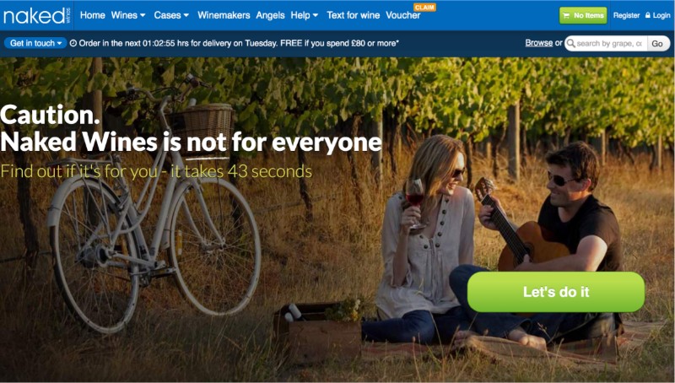Click the Register link

[626, 15]
